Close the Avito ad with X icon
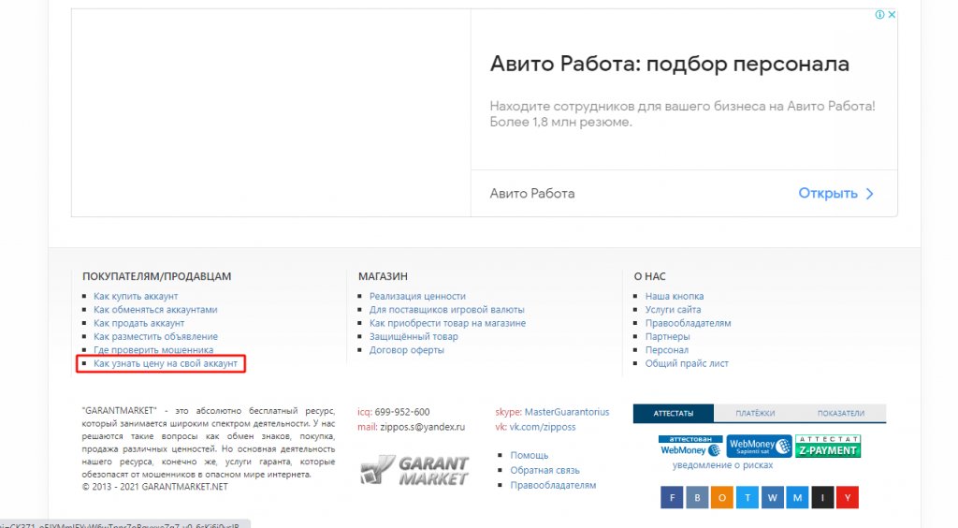 click(893, 15)
